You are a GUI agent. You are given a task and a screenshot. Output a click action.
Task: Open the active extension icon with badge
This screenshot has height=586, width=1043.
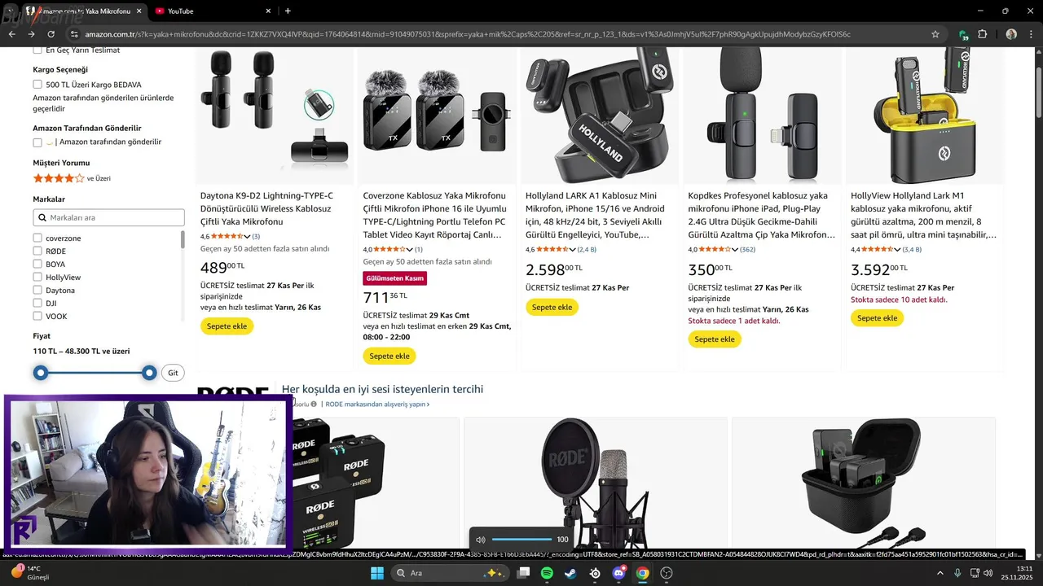coord(964,34)
